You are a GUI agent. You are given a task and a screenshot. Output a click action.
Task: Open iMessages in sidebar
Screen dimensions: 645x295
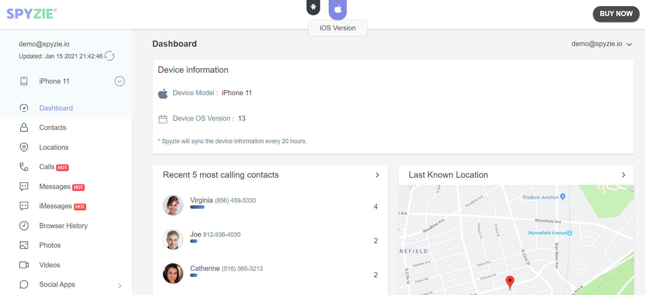click(55, 206)
